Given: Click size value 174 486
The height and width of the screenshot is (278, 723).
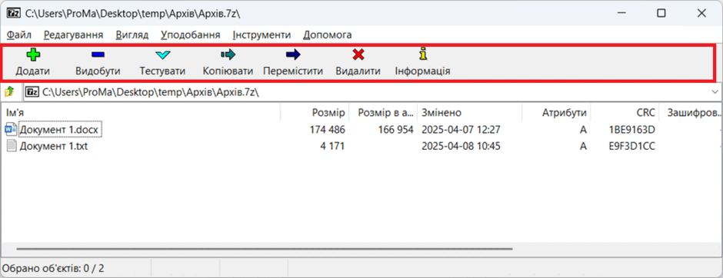Looking at the screenshot, I should [x=328, y=131].
